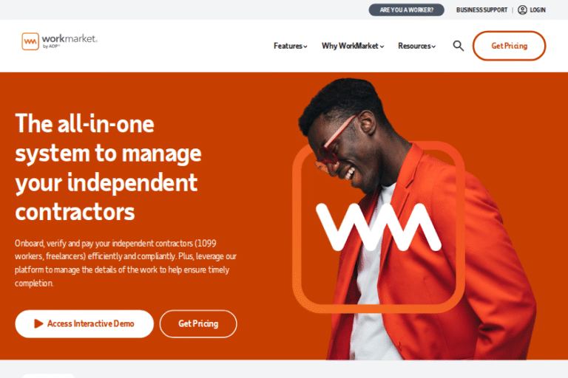568x378 pixels.
Task: Click the play triangle in Access Interactive Demo
Action: [x=38, y=323]
